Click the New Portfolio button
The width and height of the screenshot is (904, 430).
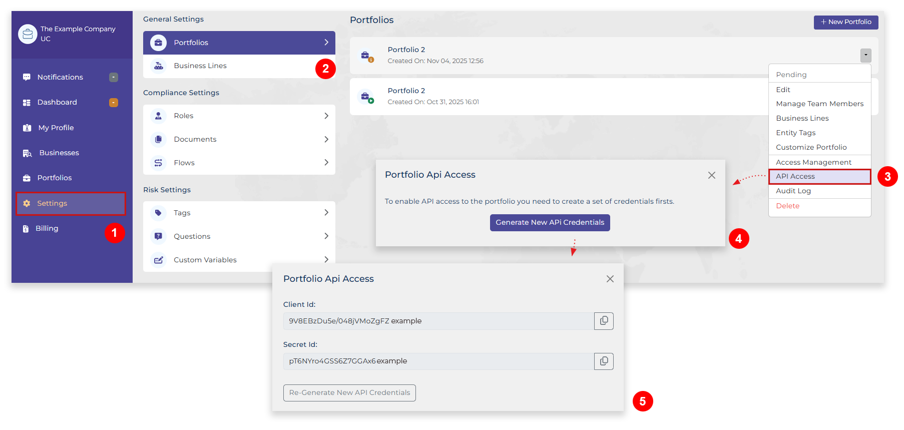coord(845,22)
